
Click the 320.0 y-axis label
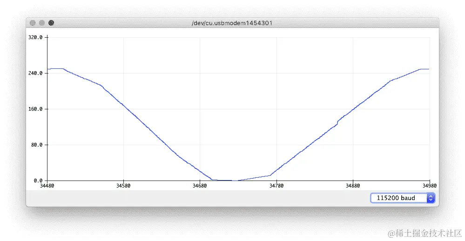point(35,37)
